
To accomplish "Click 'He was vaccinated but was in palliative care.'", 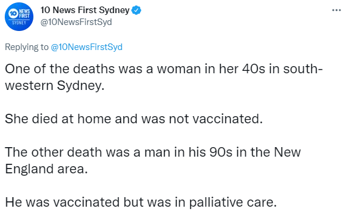I will 141,202.
